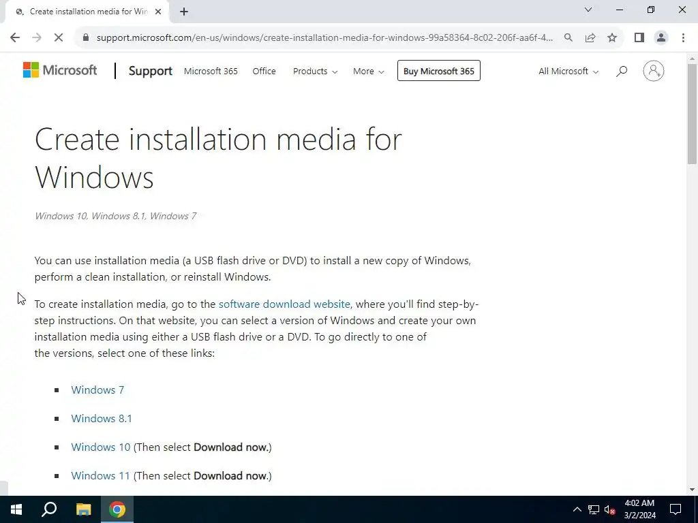The width and height of the screenshot is (698, 523).
Task: Launch File Explorer from the taskbar
Action: [x=83, y=509]
